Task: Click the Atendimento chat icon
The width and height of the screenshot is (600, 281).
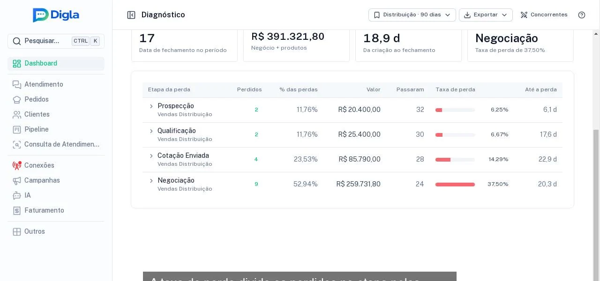Action: click(17, 85)
